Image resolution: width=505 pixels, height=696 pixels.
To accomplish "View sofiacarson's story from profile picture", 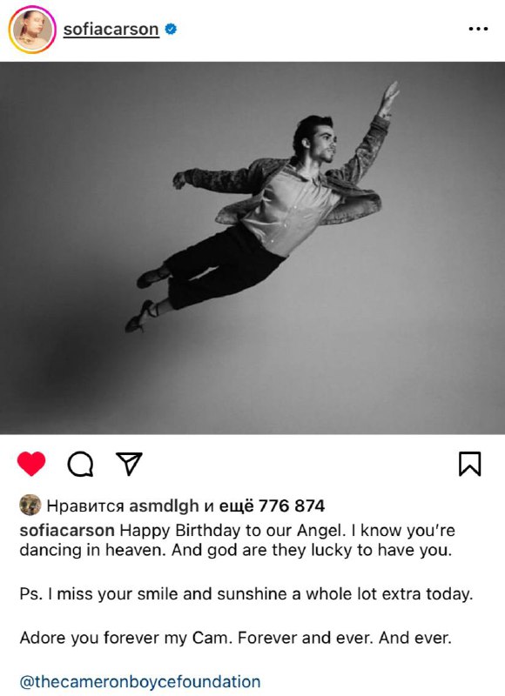I will (32, 30).
